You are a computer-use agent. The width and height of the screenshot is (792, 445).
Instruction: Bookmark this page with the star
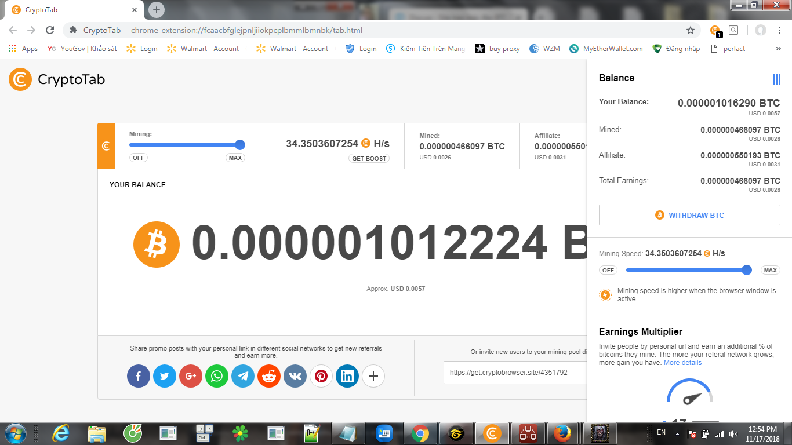coord(691,30)
